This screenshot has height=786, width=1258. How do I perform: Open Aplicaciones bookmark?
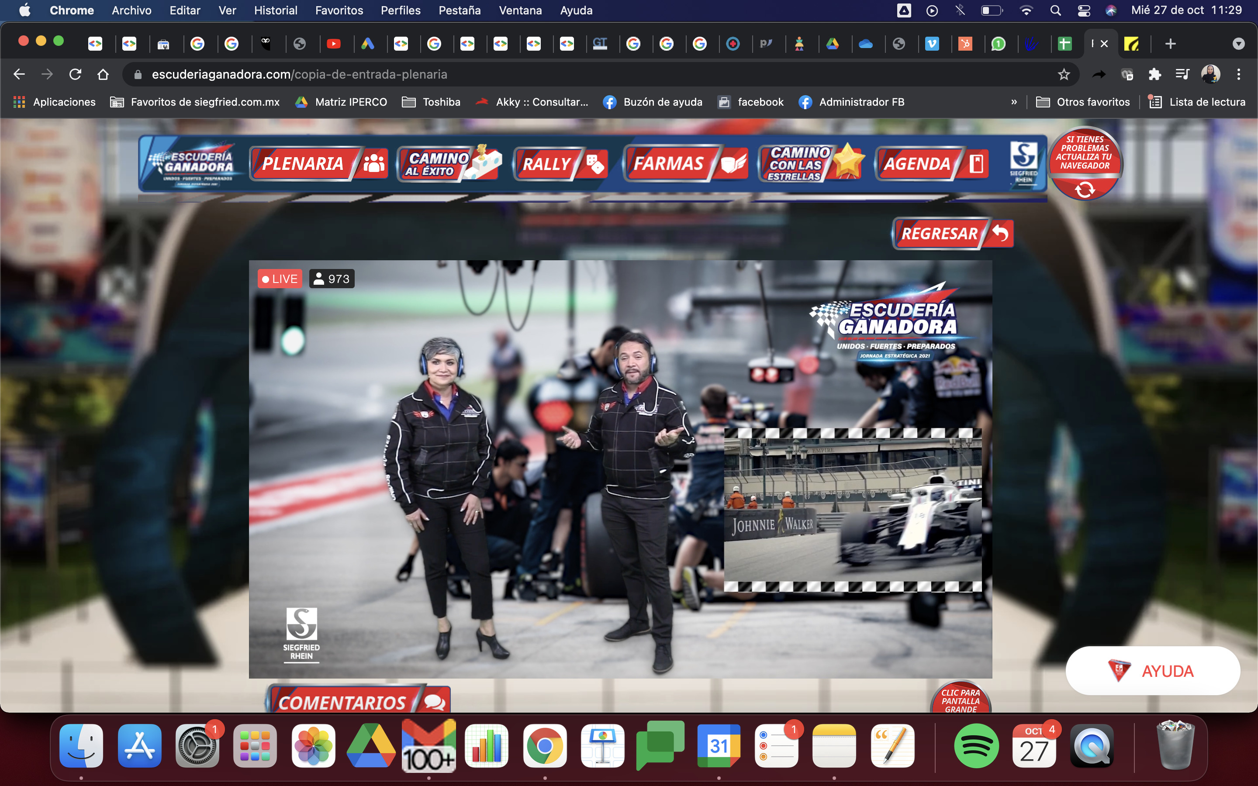55,102
